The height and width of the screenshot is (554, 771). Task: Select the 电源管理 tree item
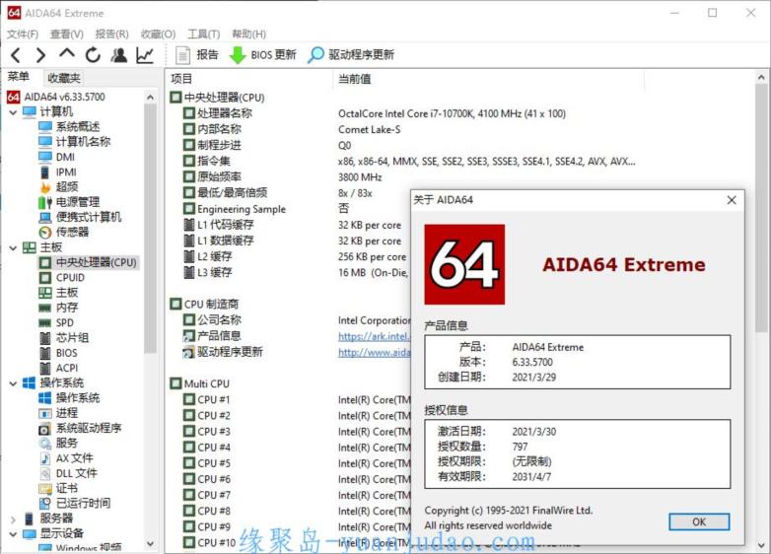click(x=69, y=202)
